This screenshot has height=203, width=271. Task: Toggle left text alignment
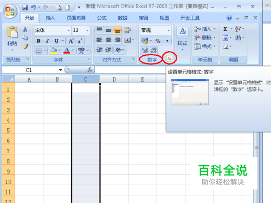[x=99, y=40]
